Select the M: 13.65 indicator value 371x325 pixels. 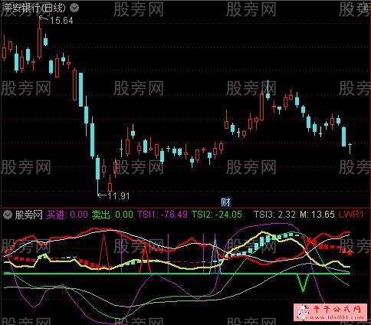(317, 215)
